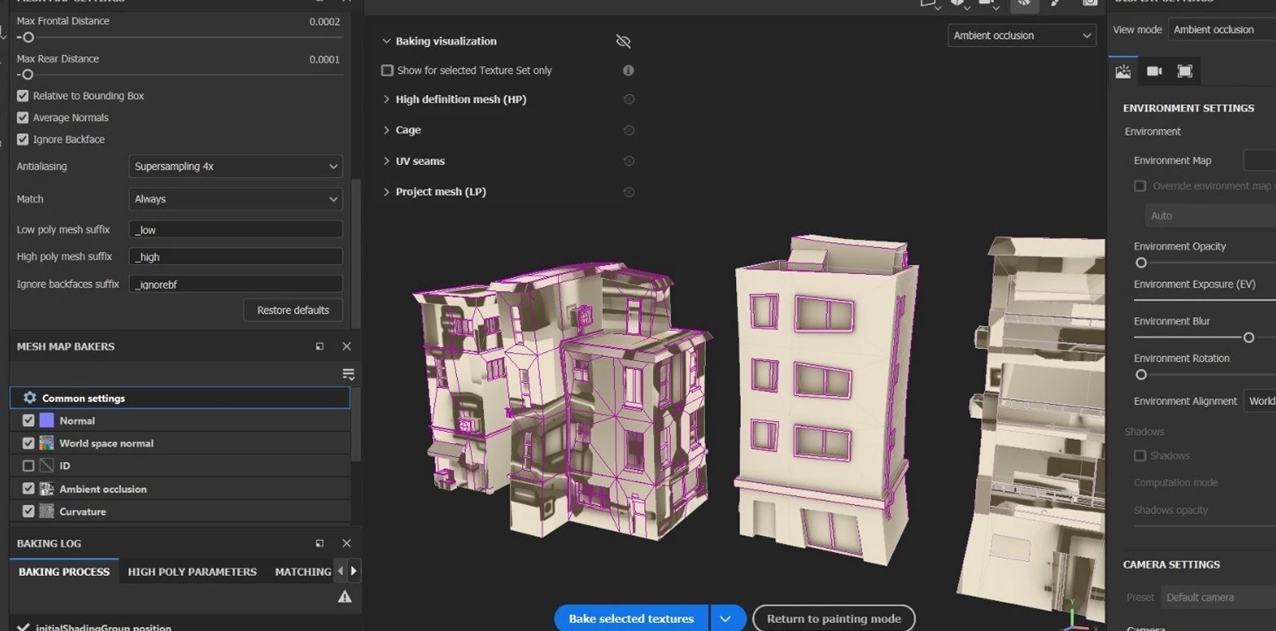This screenshot has width=1276, height=631.
Task: Open the bake options dropdown arrow
Action: pos(726,619)
